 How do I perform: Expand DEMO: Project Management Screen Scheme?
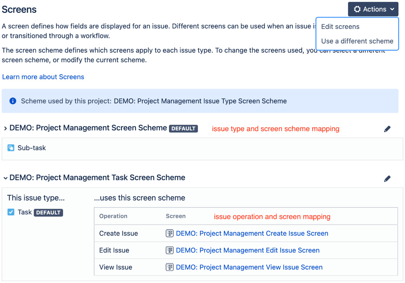(x=5, y=128)
